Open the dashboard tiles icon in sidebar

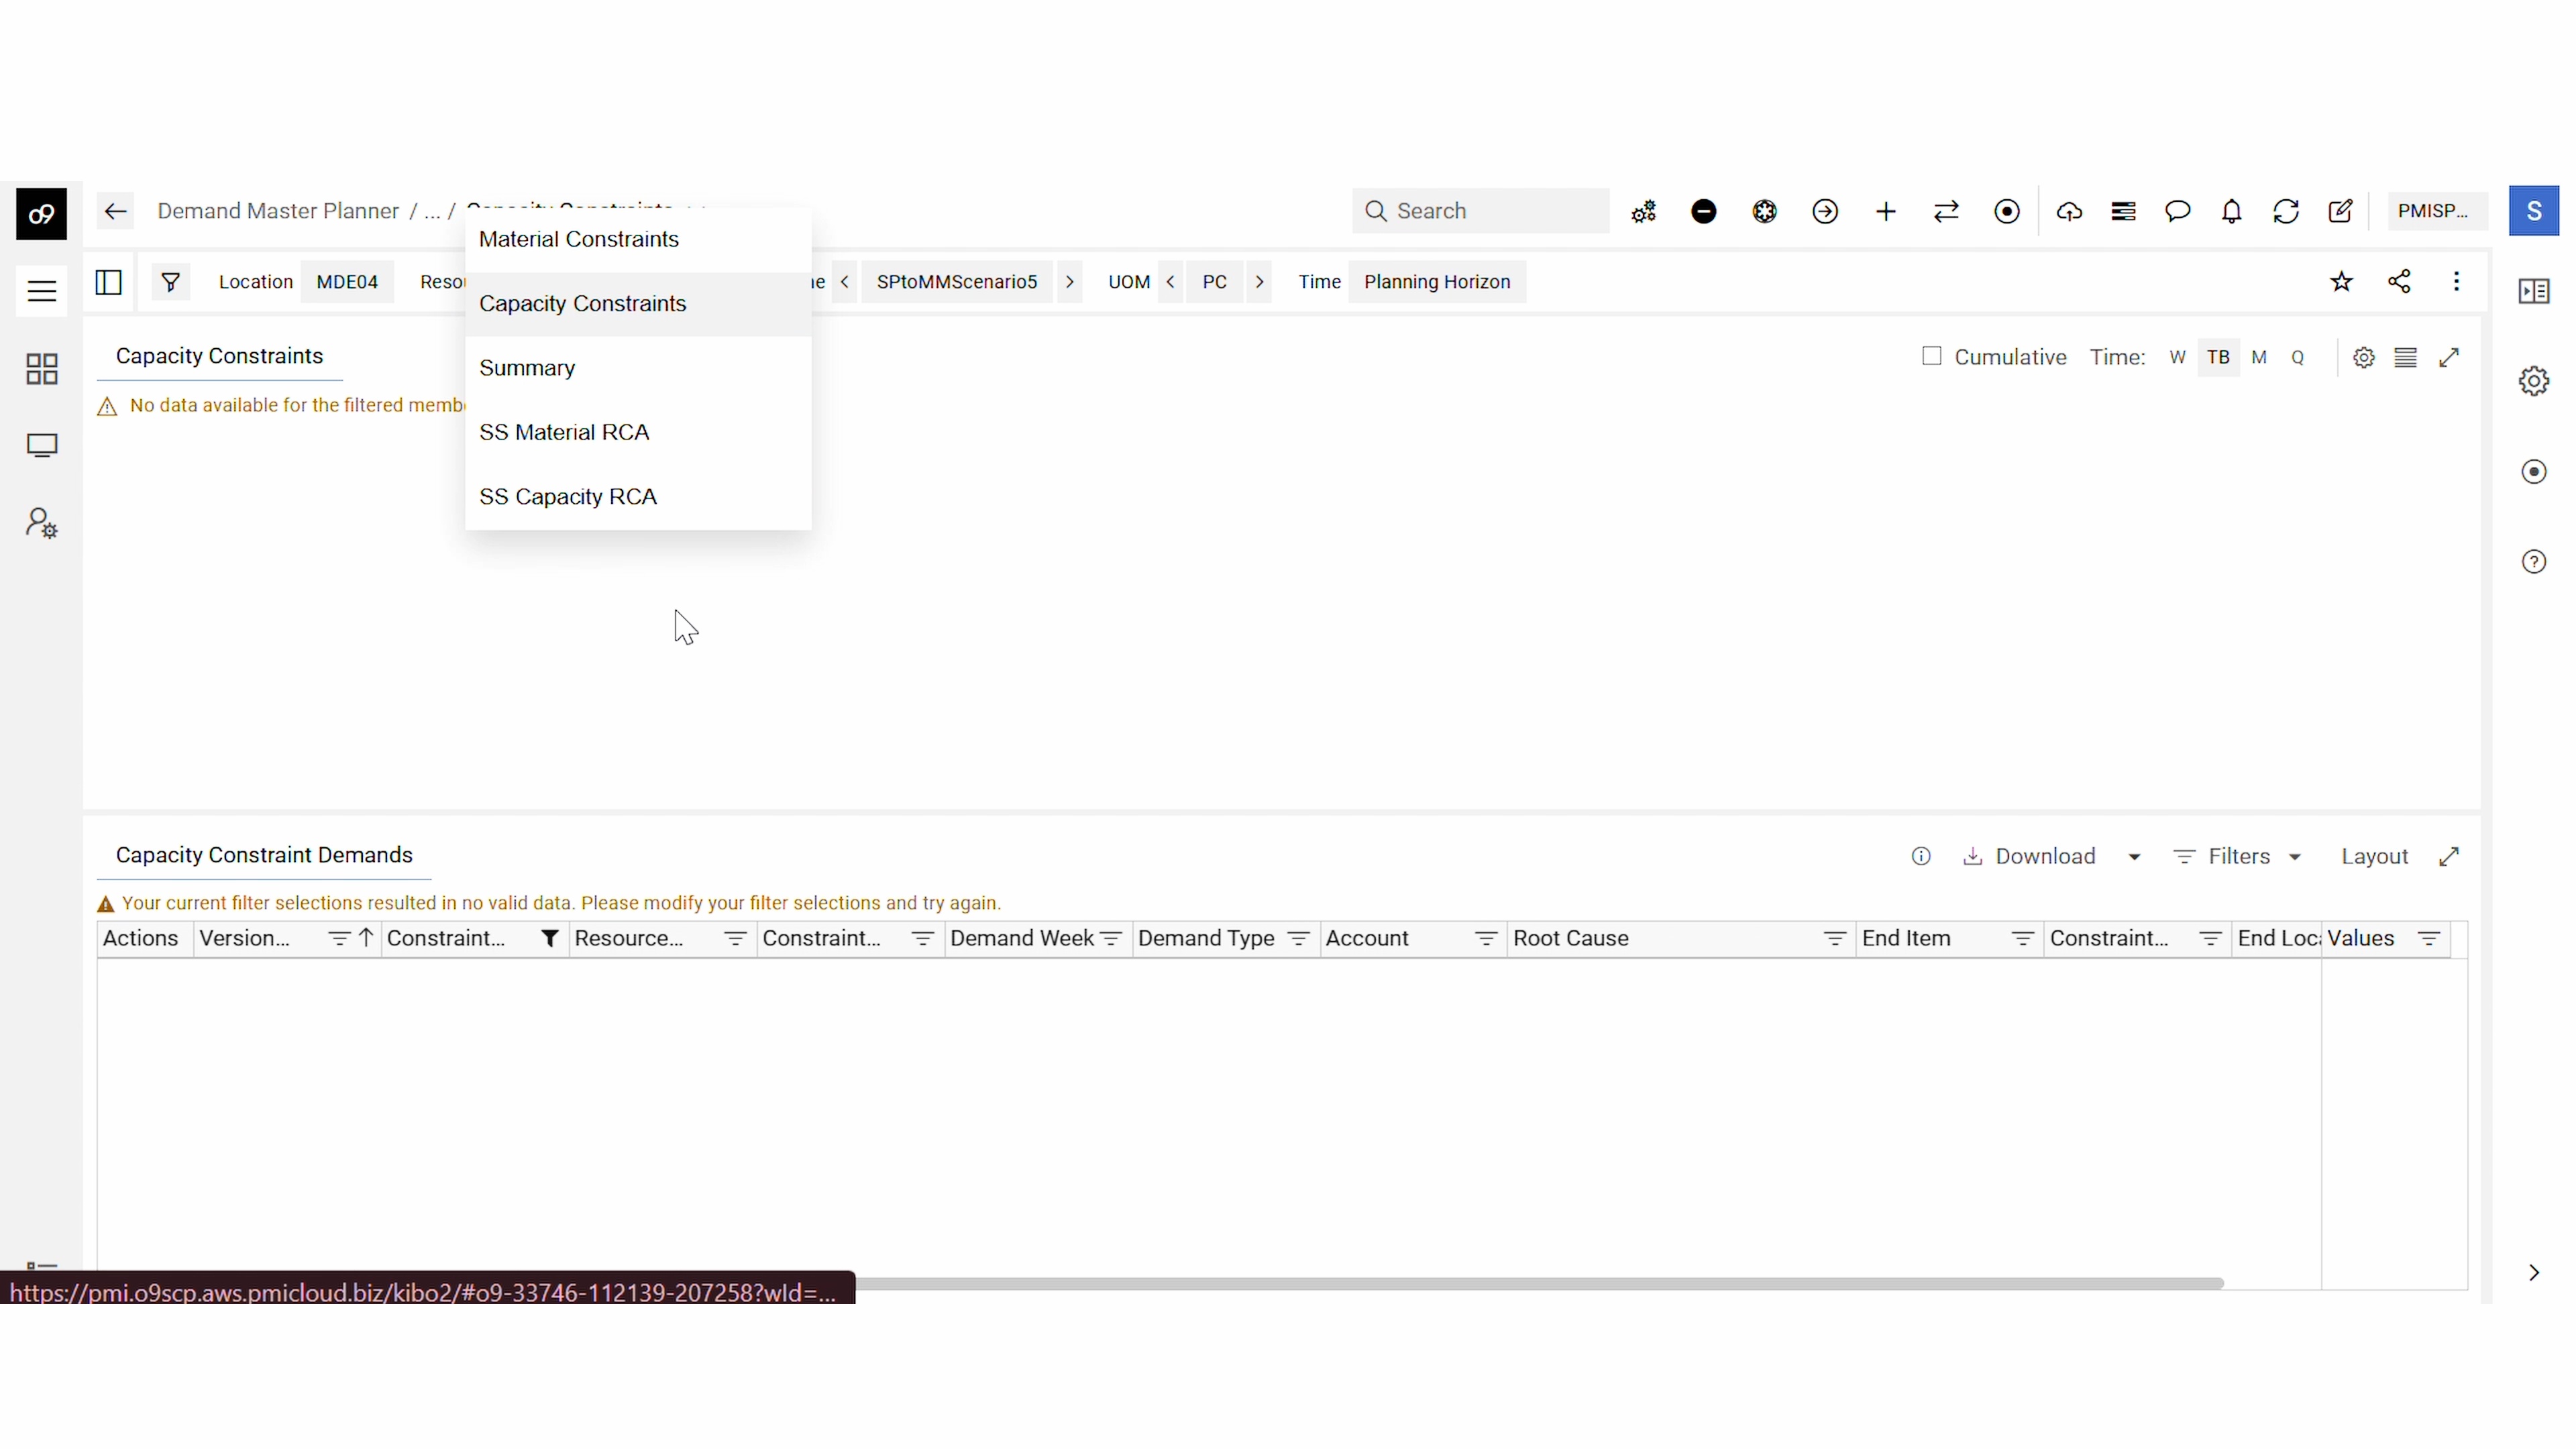point(41,369)
